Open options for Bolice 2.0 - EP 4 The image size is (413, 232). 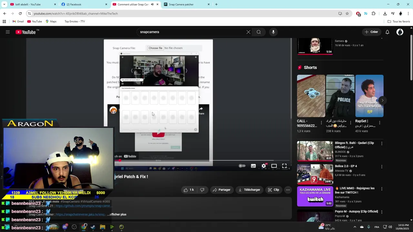[x=382, y=167]
